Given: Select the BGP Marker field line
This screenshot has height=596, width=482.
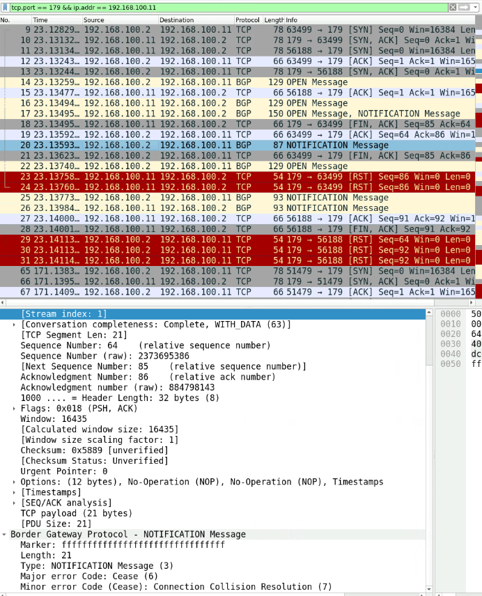Looking at the screenshot, I should click(212, 545).
